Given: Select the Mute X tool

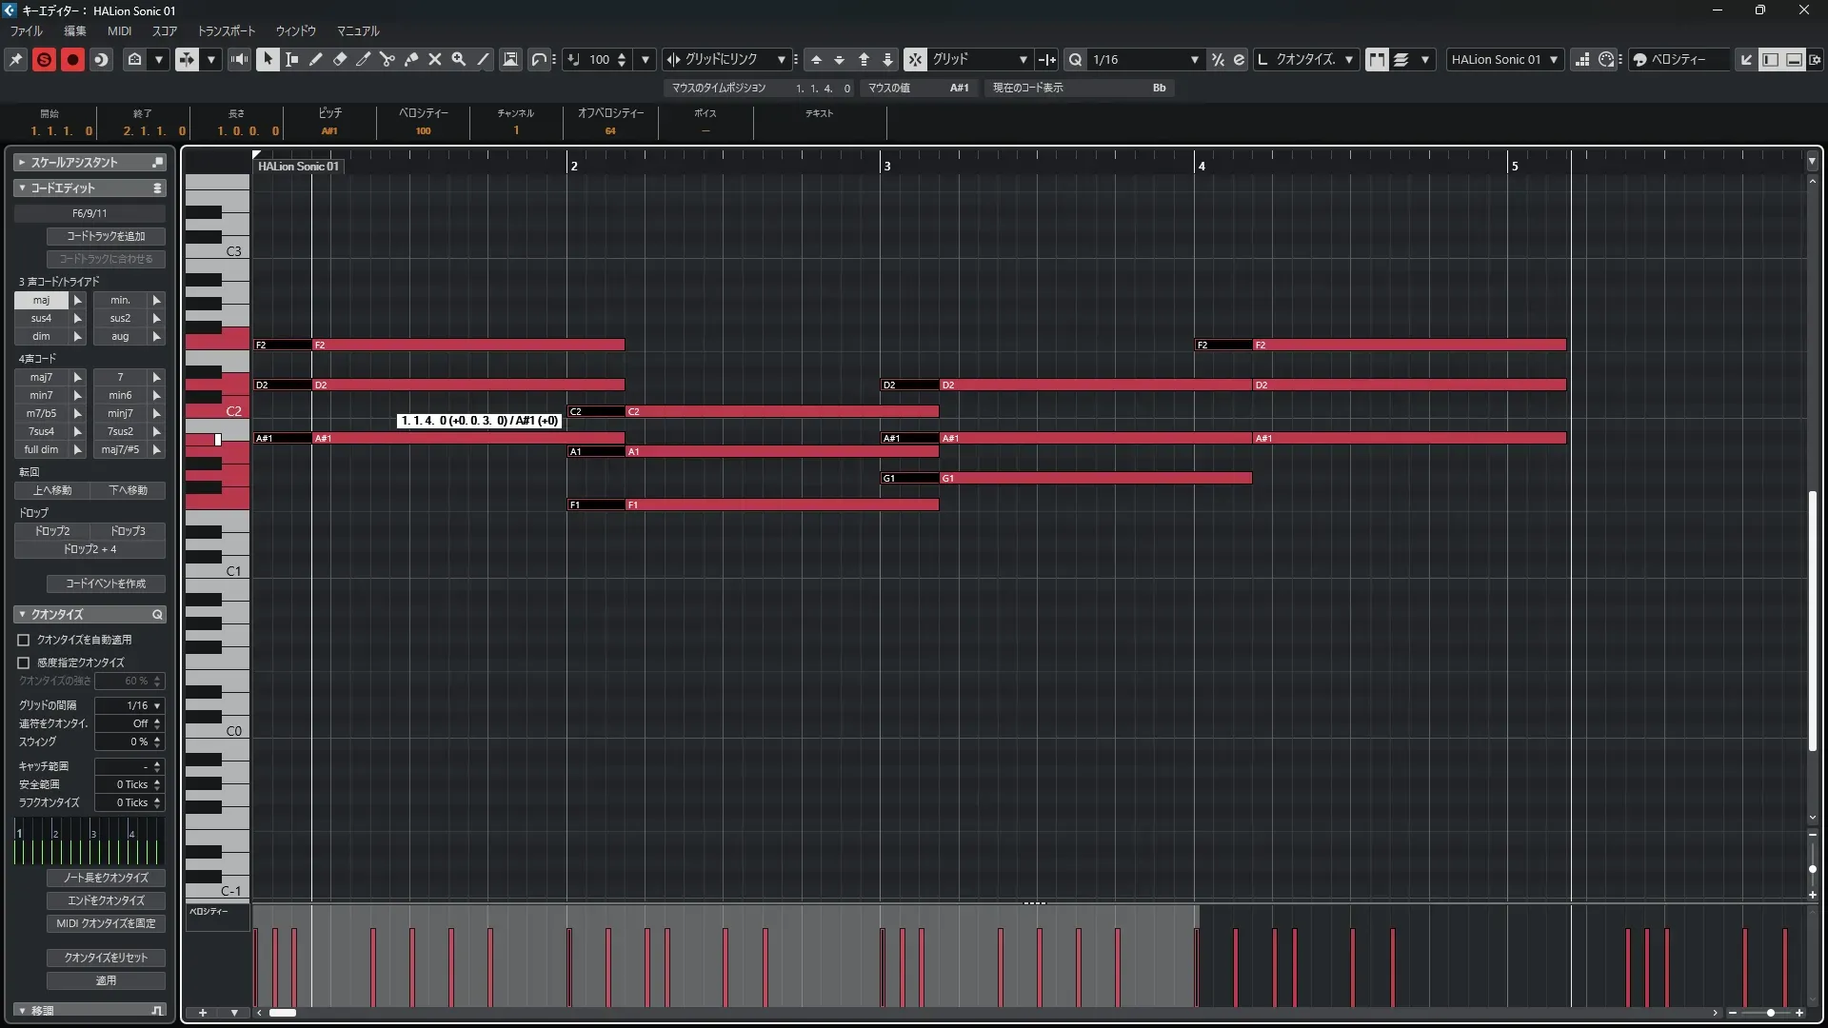Looking at the screenshot, I should tap(435, 59).
